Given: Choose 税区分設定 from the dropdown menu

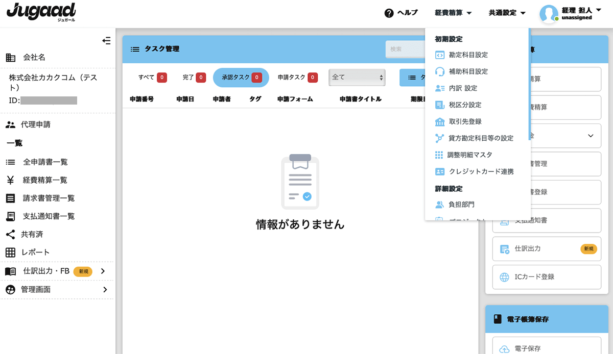Looking at the screenshot, I should tap(465, 105).
